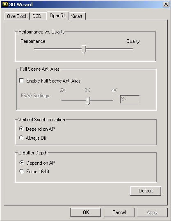Click the Apply button
The width and height of the screenshot is (171, 221).
152,212
